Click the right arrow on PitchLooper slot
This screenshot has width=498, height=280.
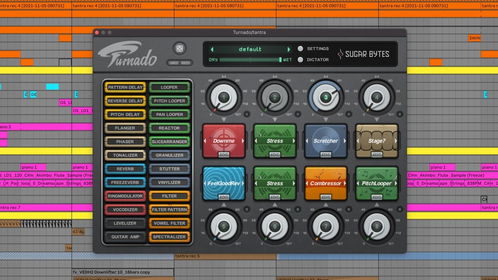395,183
